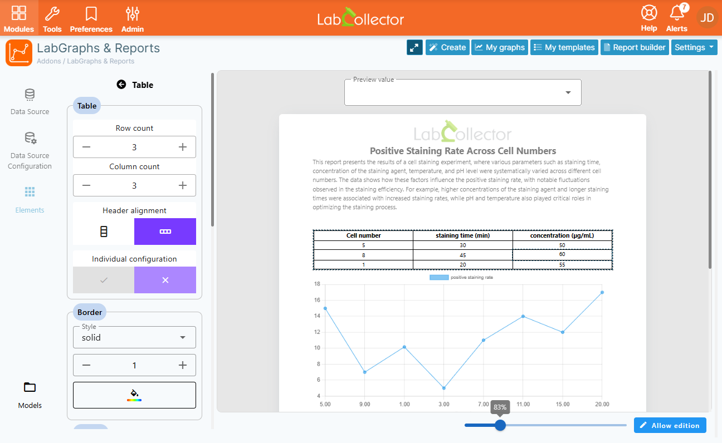Open My graphs
The width and height of the screenshot is (722, 443).
[x=500, y=47]
